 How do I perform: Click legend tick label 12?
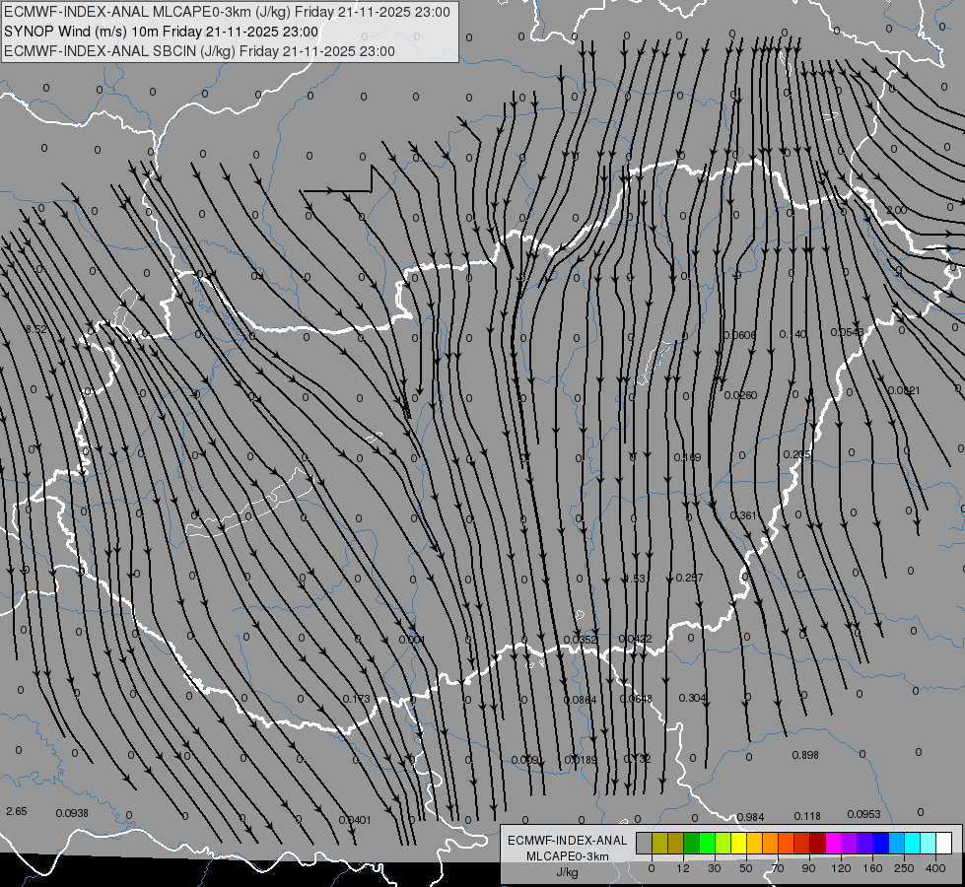click(x=682, y=868)
